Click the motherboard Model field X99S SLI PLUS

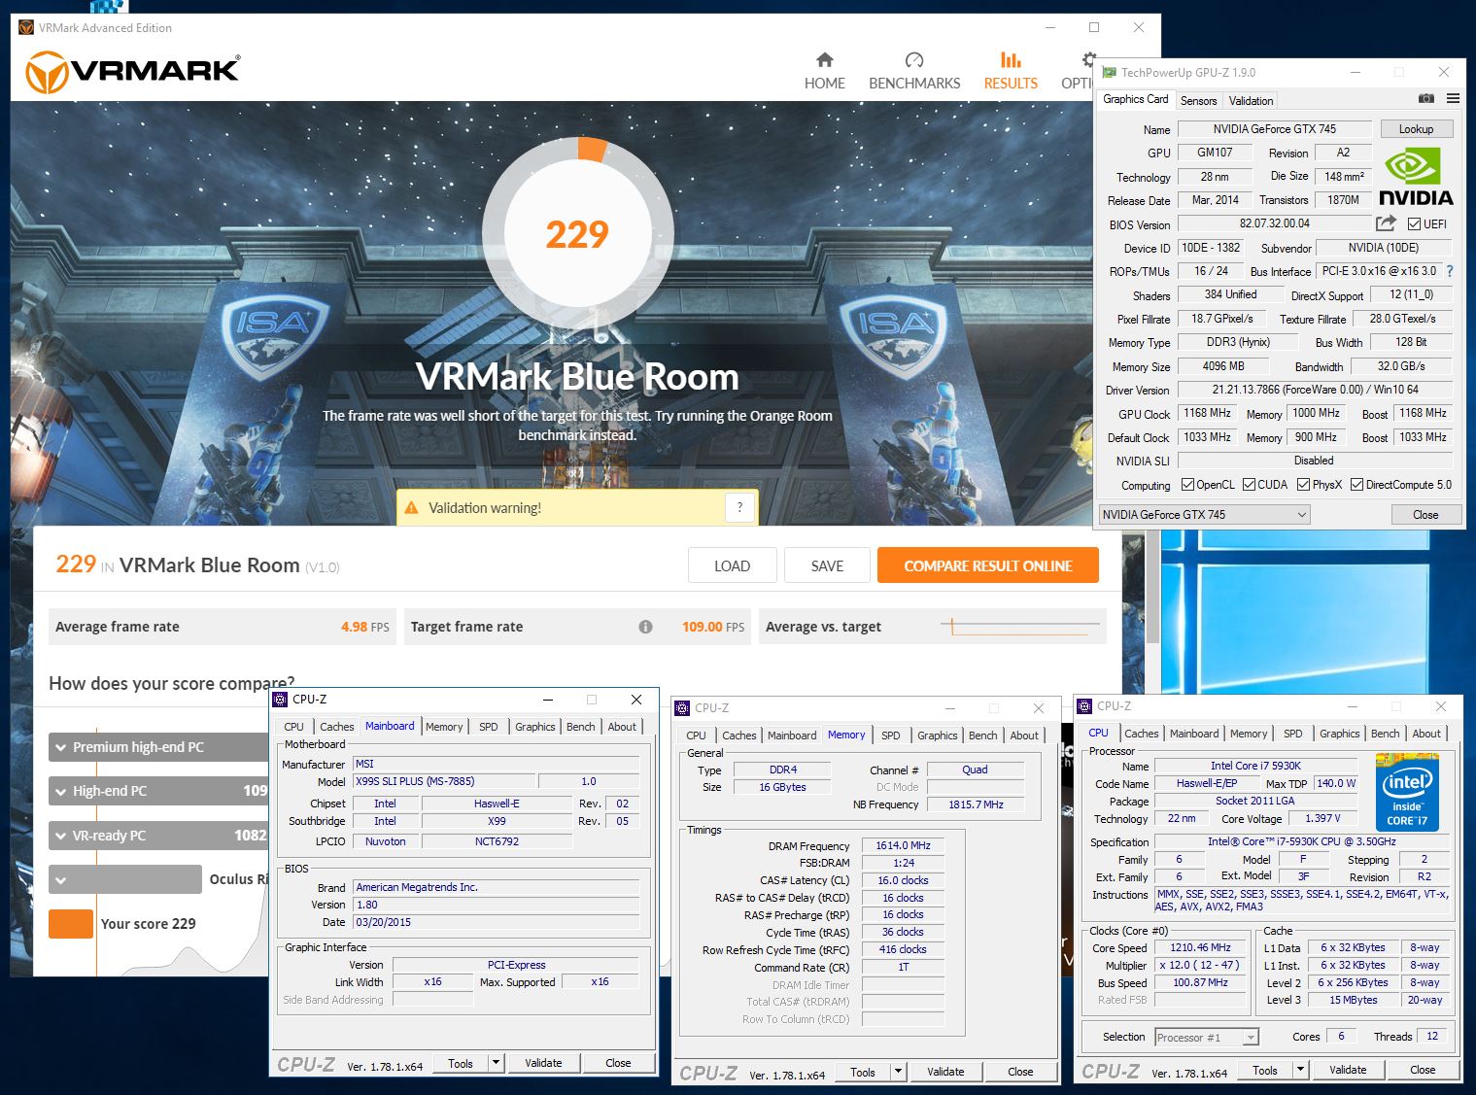(444, 781)
